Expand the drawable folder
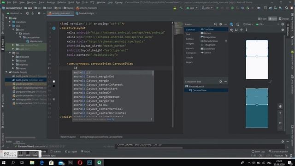 coord(13,57)
